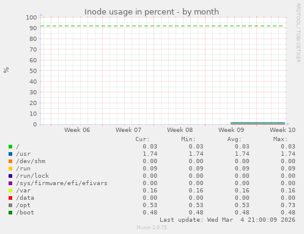
Task: Click the Max value 0.73 for /opt
Action: click(288, 205)
